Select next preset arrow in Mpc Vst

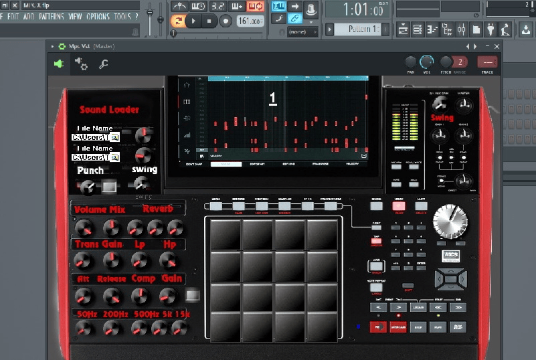pyautogui.click(x=475, y=46)
